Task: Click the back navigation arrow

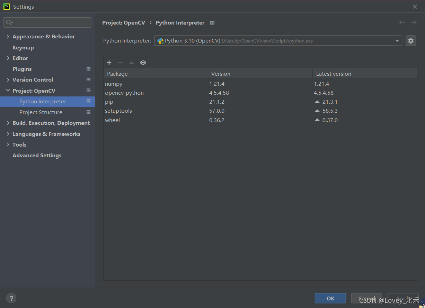Action: (x=402, y=22)
